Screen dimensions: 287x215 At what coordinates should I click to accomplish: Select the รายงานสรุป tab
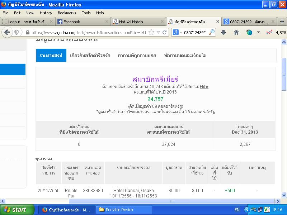(x=51, y=56)
